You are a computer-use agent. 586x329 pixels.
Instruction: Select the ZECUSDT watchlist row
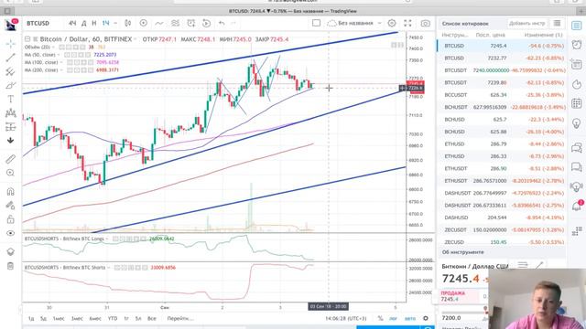click(501, 229)
